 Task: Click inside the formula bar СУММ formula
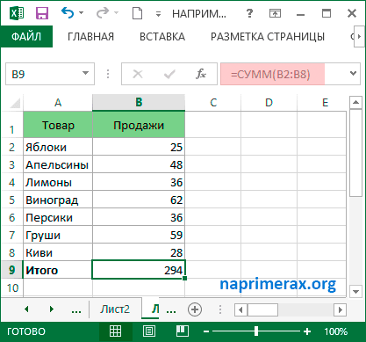click(270, 75)
